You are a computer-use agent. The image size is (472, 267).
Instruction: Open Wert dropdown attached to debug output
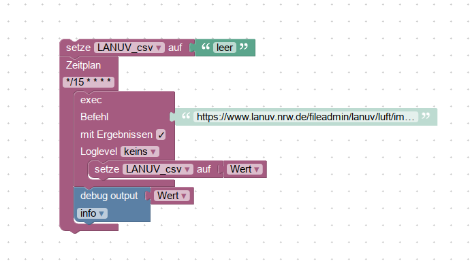point(172,196)
